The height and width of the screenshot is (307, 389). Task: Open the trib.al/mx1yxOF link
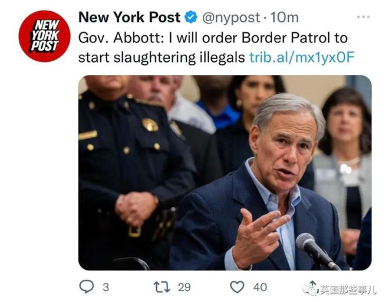click(x=302, y=57)
